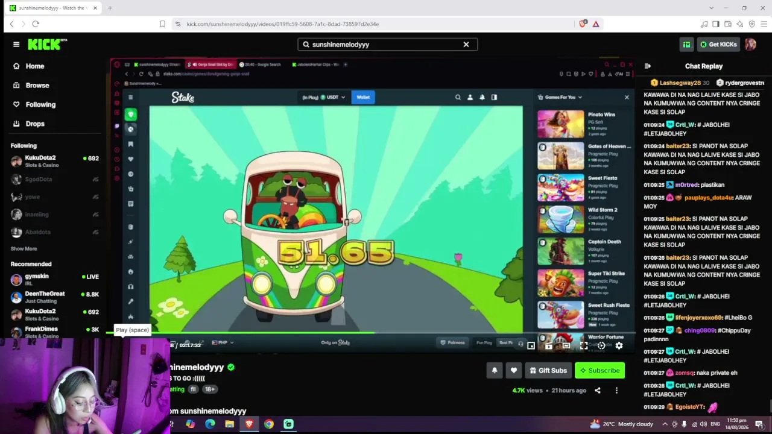Open first KukuDota2 channel under Following
Screen dimensions: 772x434
(54, 162)
